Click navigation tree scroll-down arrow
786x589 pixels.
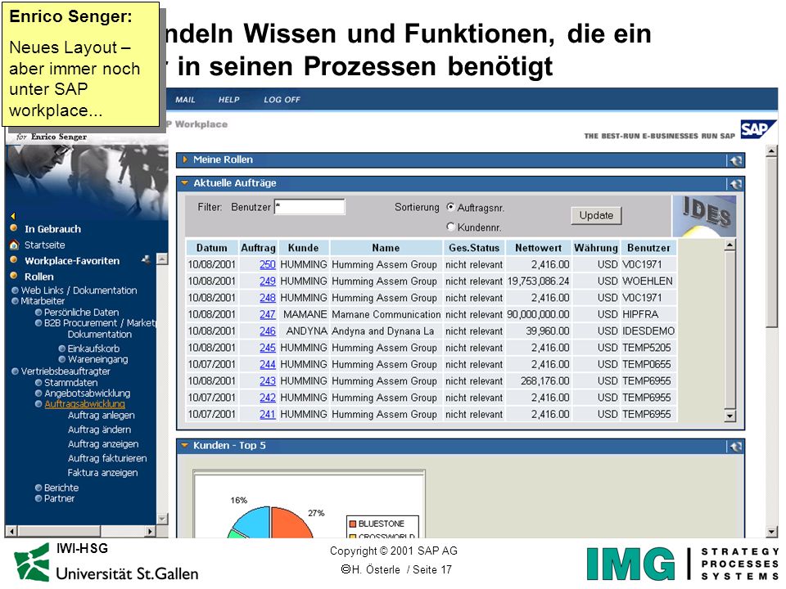162,519
